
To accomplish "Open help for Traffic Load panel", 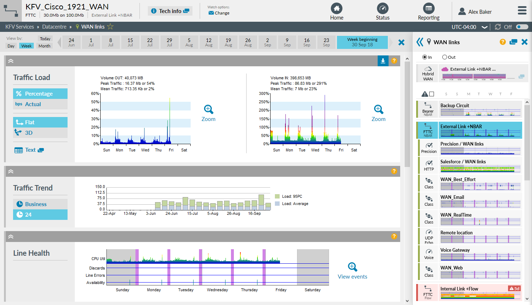I will (394, 61).
